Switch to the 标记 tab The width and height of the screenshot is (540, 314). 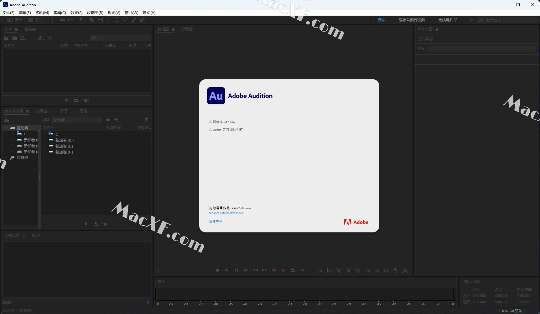pos(63,111)
